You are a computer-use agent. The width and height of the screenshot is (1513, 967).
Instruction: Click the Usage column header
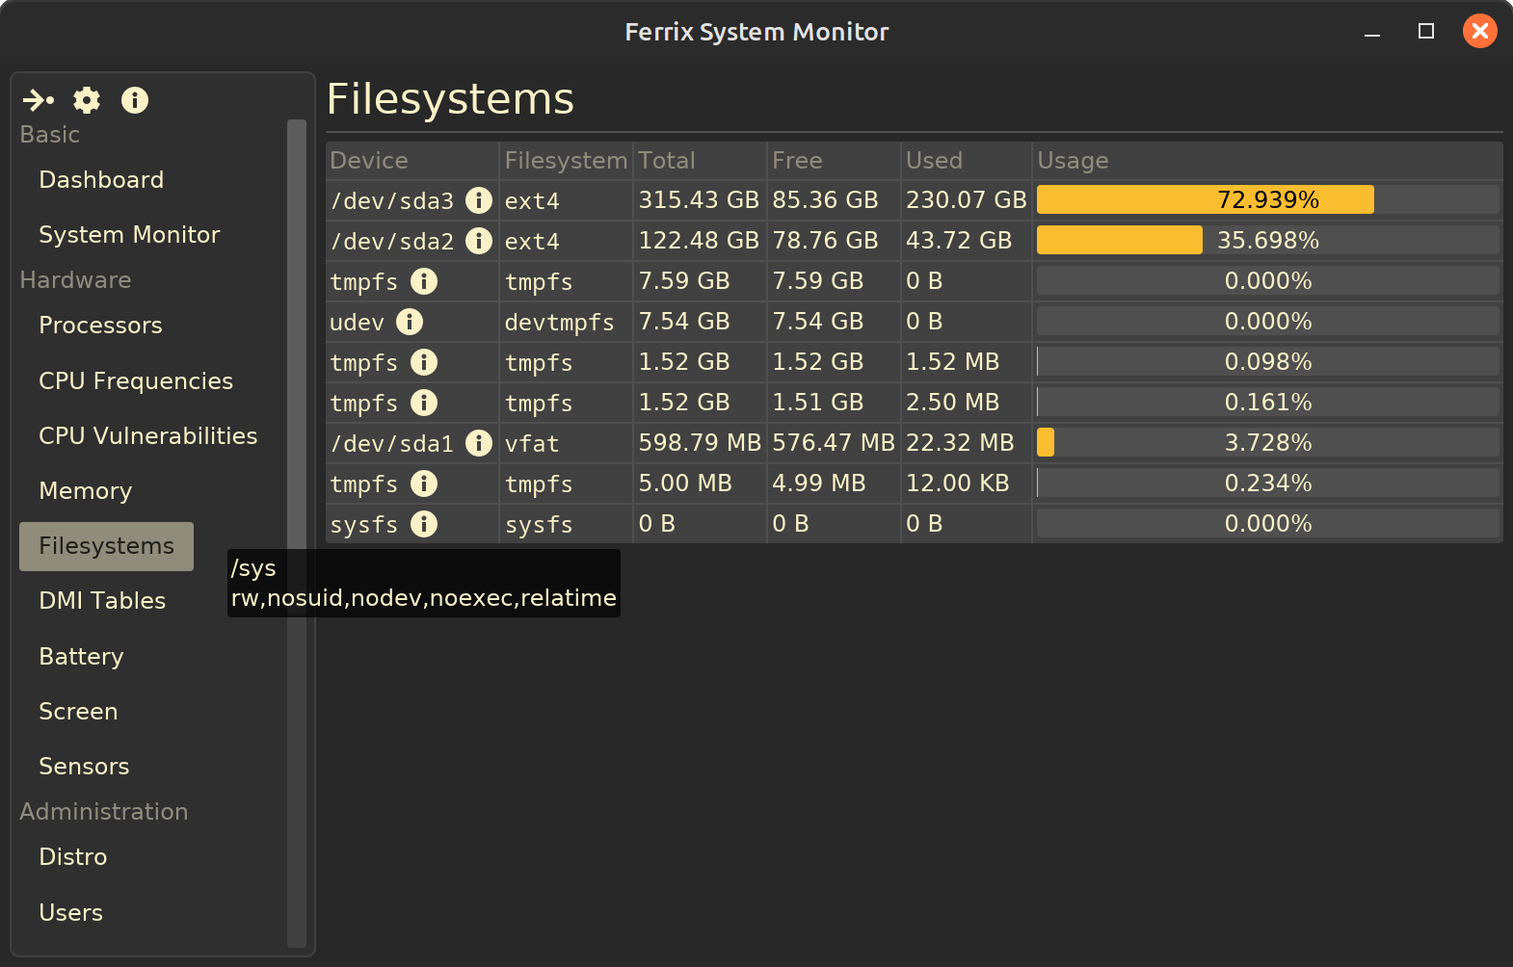1073,161
